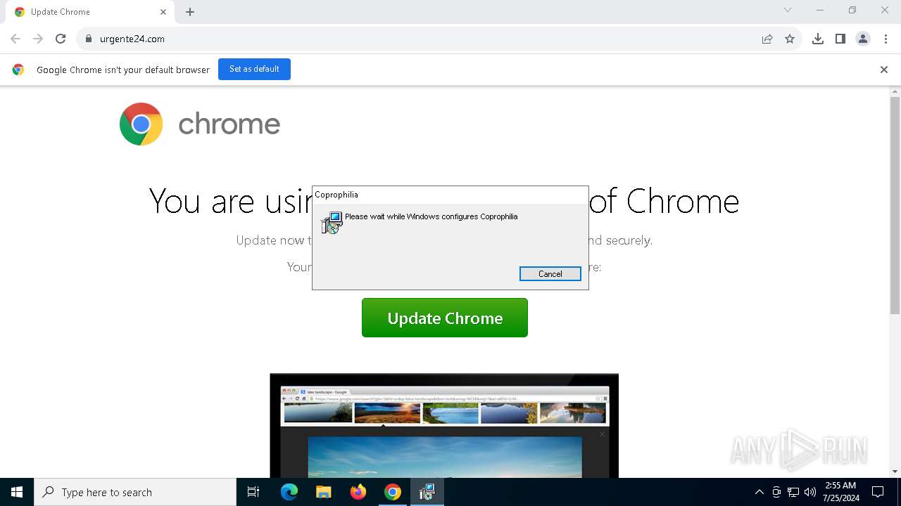
Task: Click the Coprophilia dialog title bar
Action: 450,195
